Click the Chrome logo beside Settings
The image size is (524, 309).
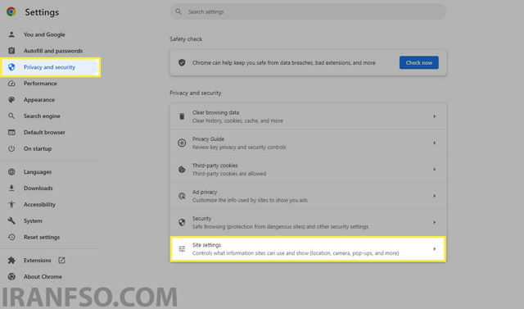tap(11, 11)
